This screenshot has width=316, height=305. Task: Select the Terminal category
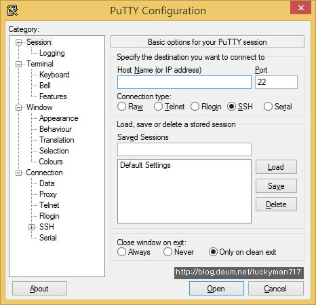pyautogui.click(x=40, y=64)
